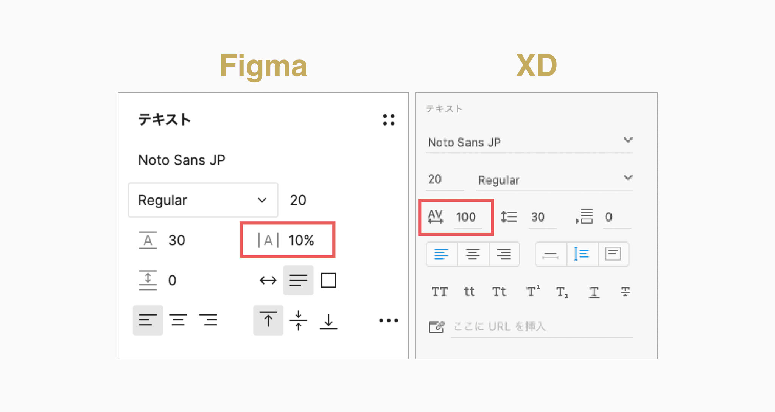Click the テキスト section heading in Figma
775x412 pixels.
[x=164, y=120]
